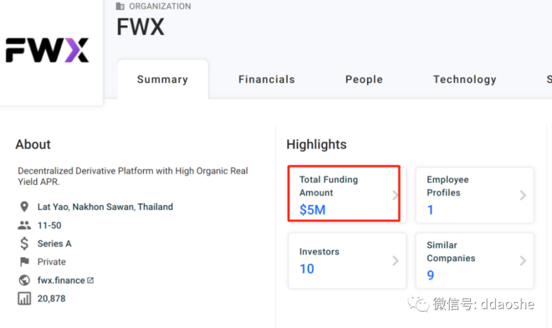
Task: Click the company type flag icon
Action: click(x=24, y=262)
